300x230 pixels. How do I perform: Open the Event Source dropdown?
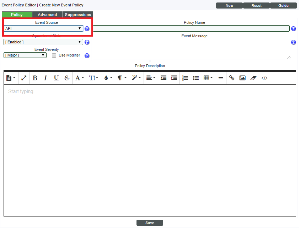[43, 28]
